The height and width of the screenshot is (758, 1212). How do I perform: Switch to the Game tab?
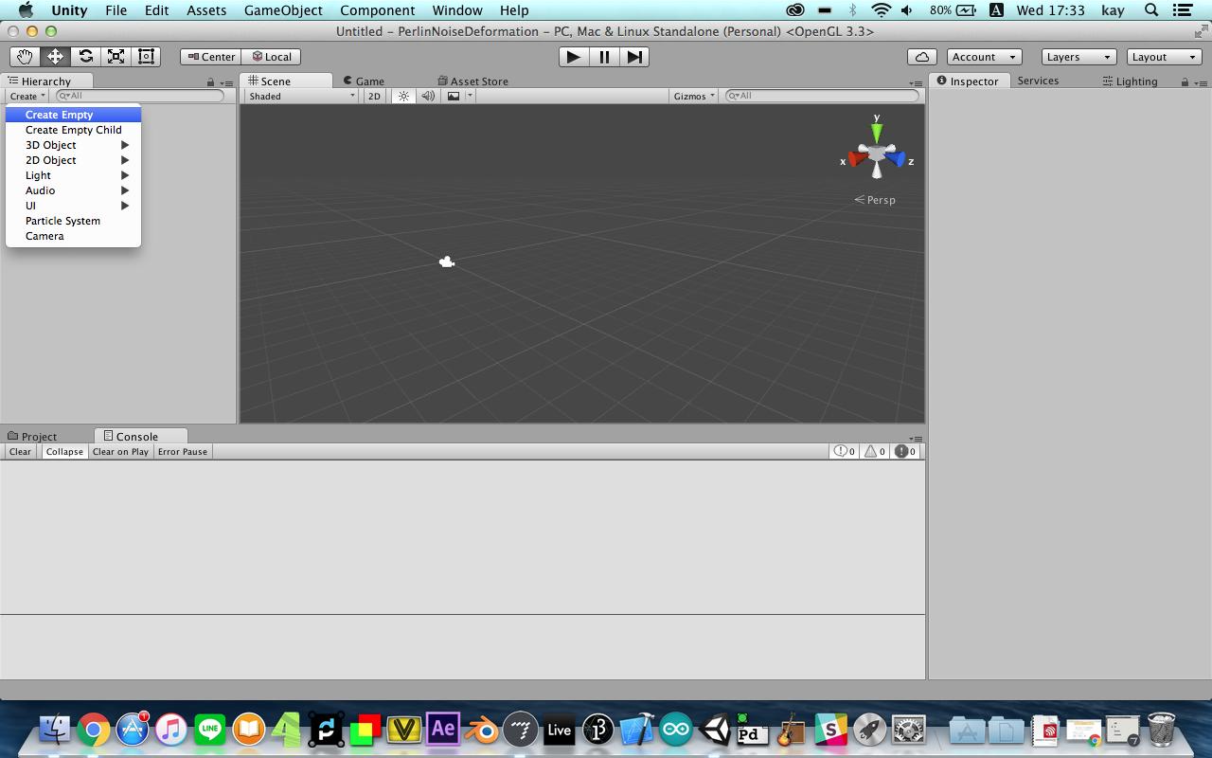(x=364, y=81)
